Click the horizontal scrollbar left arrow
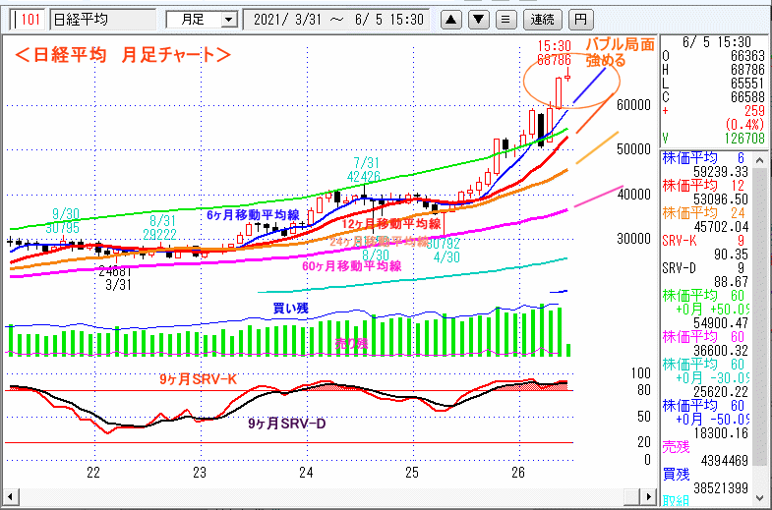 11,496
